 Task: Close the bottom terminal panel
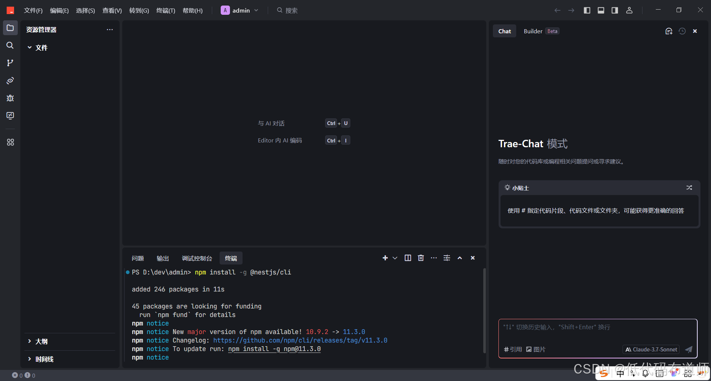pyautogui.click(x=473, y=258)
